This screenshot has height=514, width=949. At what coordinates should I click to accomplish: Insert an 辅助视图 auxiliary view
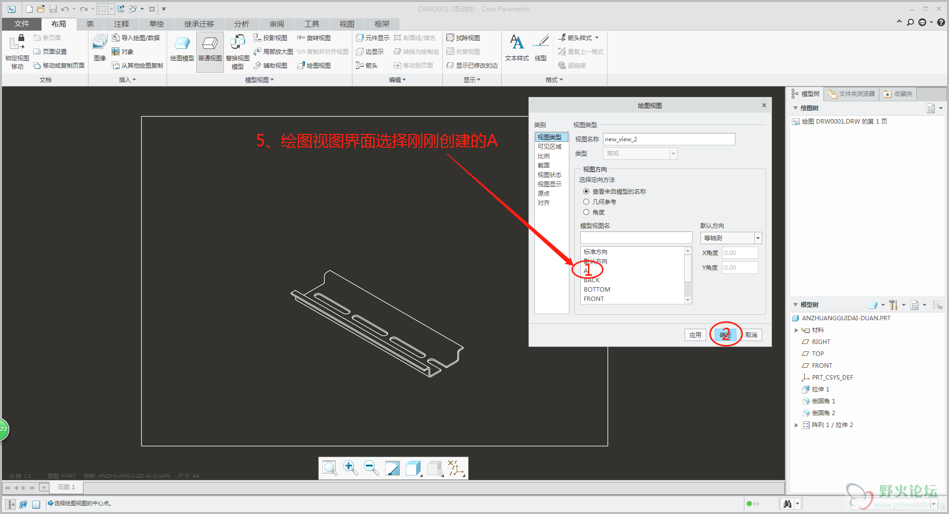coord(270,65)
